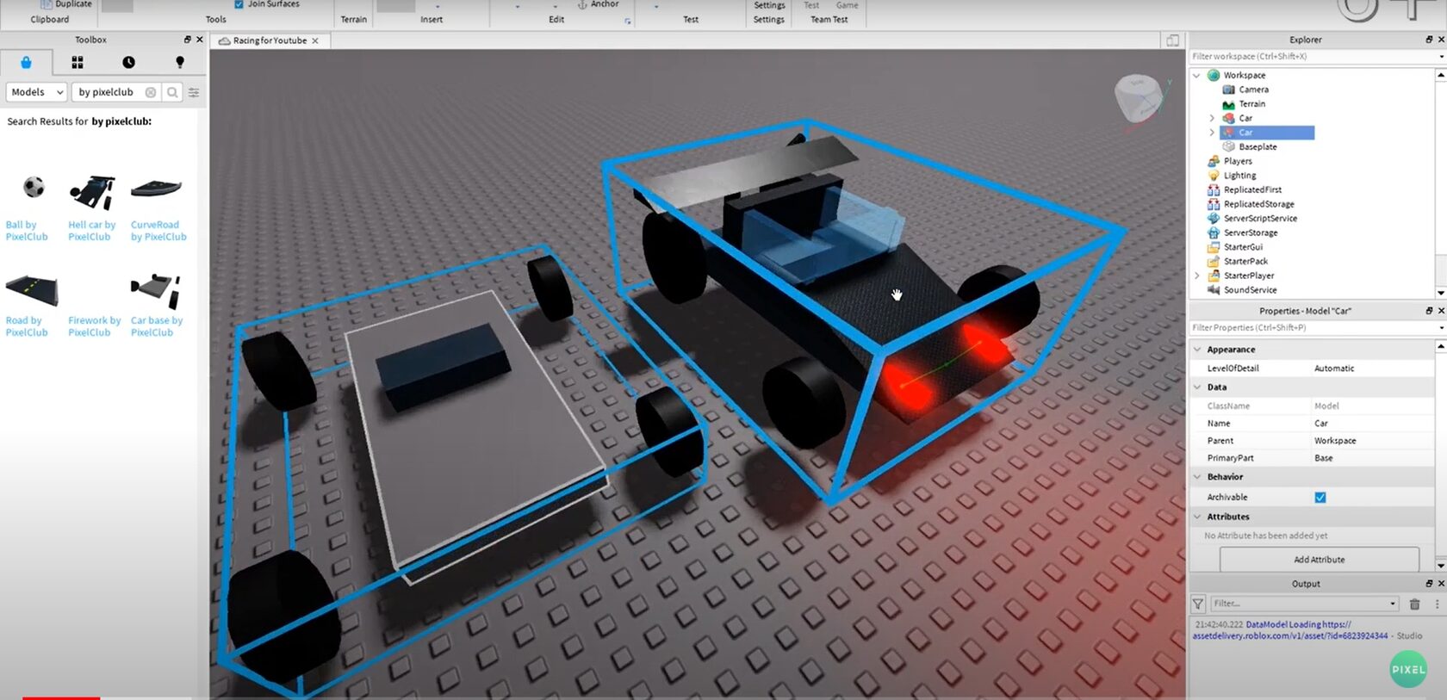Collapse the Appearance properties section
Image resolution: width=1447 pixels, height=700 pixels.
click(x=1197, y=350)
